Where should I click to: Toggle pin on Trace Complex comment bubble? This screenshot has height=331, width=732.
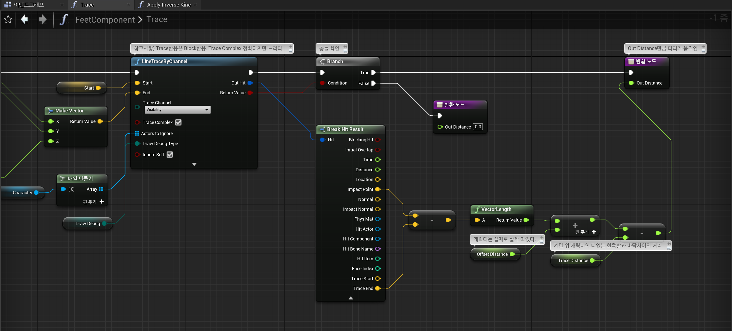[290, 46]
